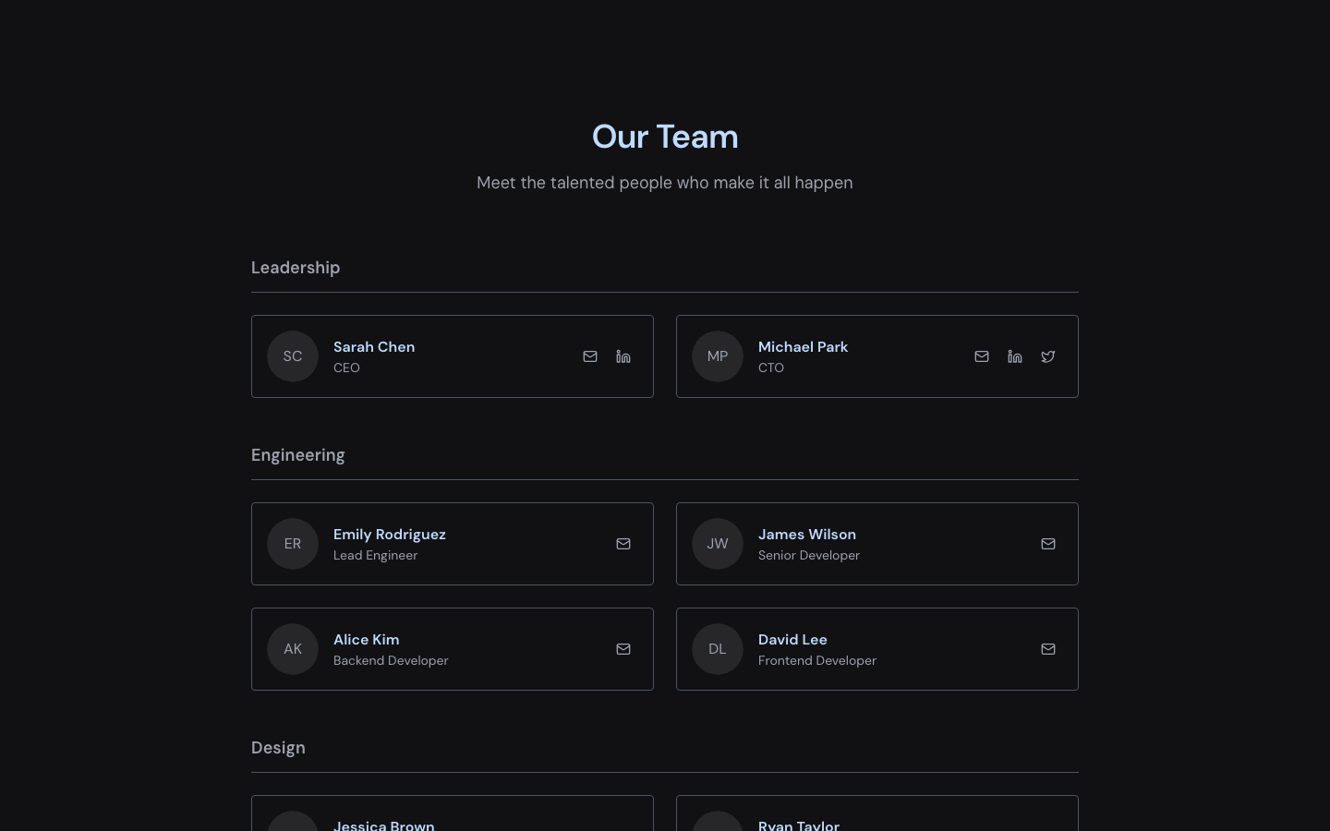Viewport: 1330px width, 831px height.
Task: Click the Jessica Brown name link
Action: coord(384,826)
